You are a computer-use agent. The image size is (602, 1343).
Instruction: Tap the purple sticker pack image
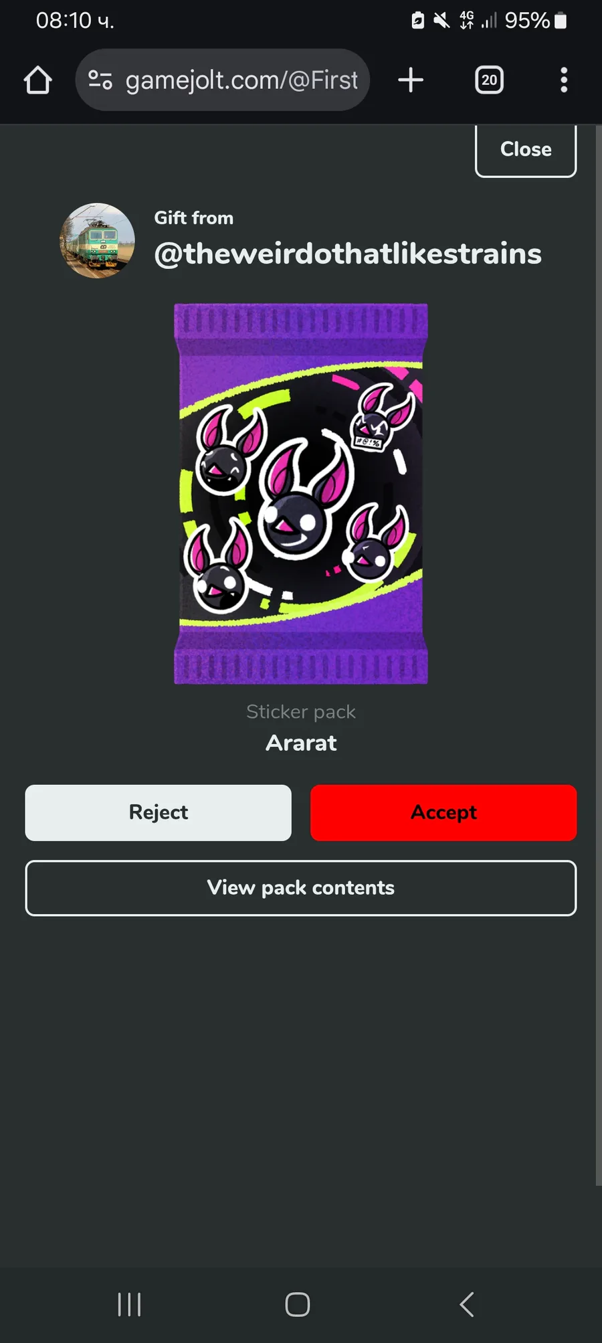301,494
